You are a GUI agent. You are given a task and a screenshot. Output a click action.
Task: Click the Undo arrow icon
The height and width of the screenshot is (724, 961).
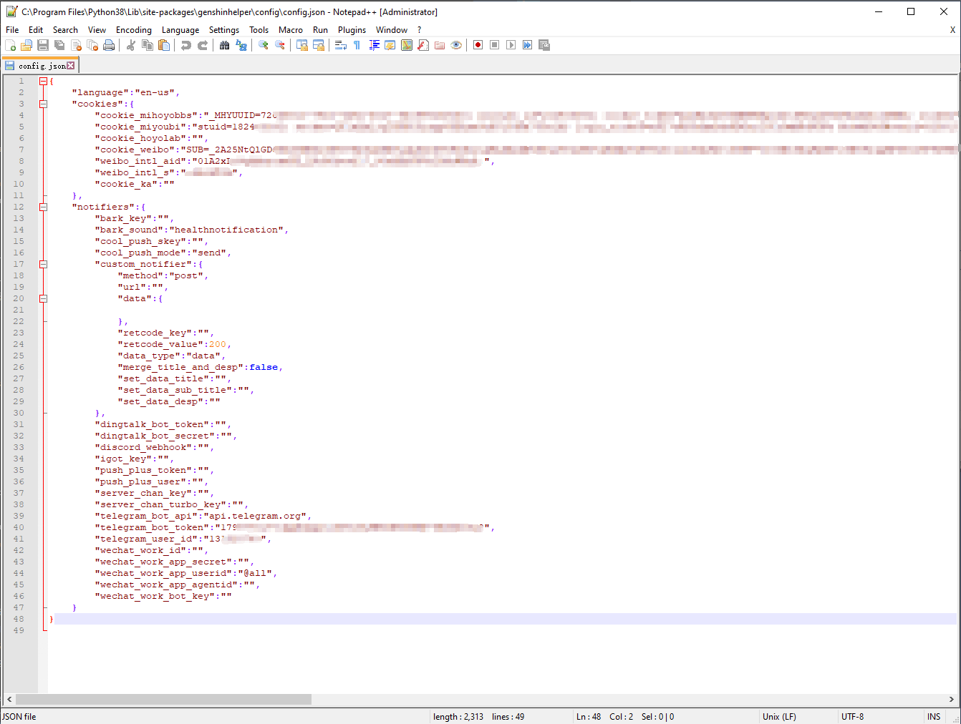point(186,45)
